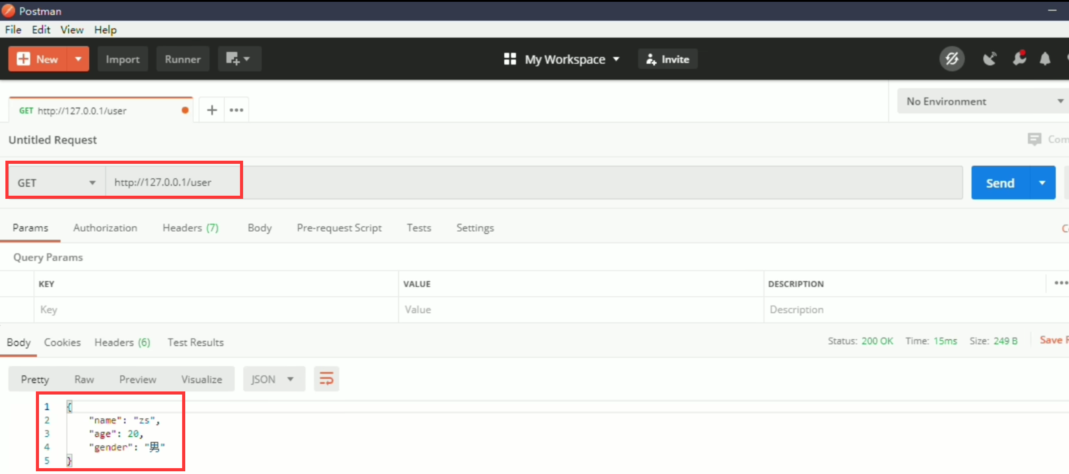Click the 249 B response size value
The image size is (1069, 474).
[1005, 341]
